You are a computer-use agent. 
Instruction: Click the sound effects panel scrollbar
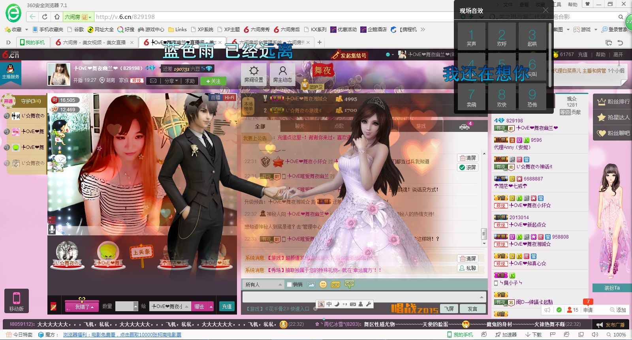pyautogui.click(x=550, y=55)
